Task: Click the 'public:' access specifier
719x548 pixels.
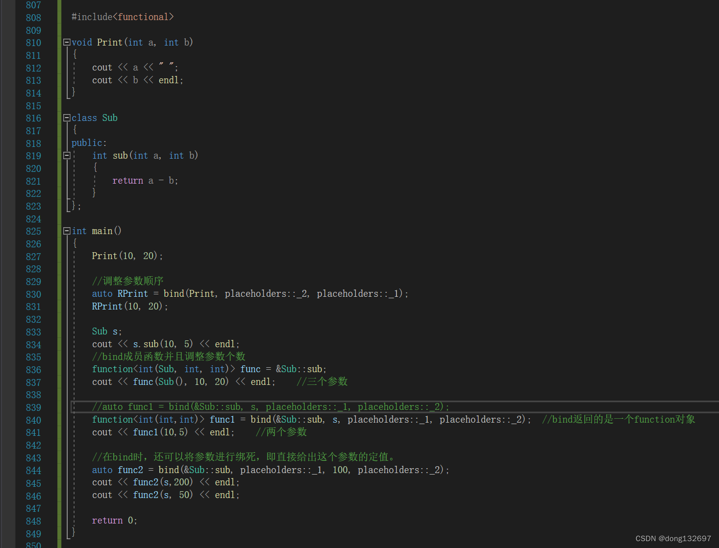Action: click(x=89, y=143)
